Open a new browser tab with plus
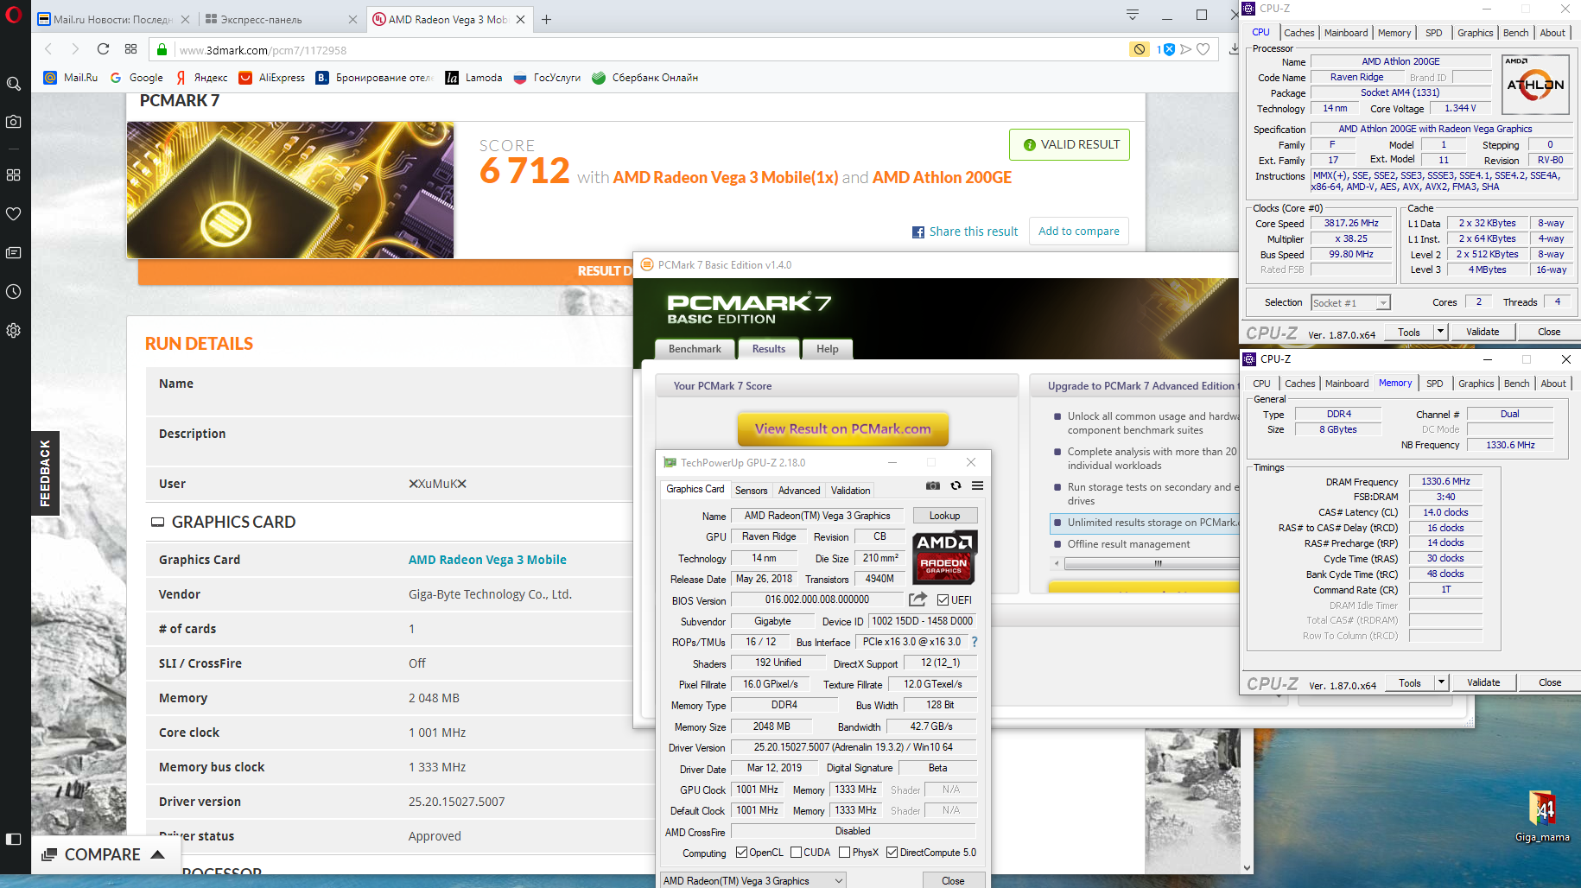 [546, 19]
